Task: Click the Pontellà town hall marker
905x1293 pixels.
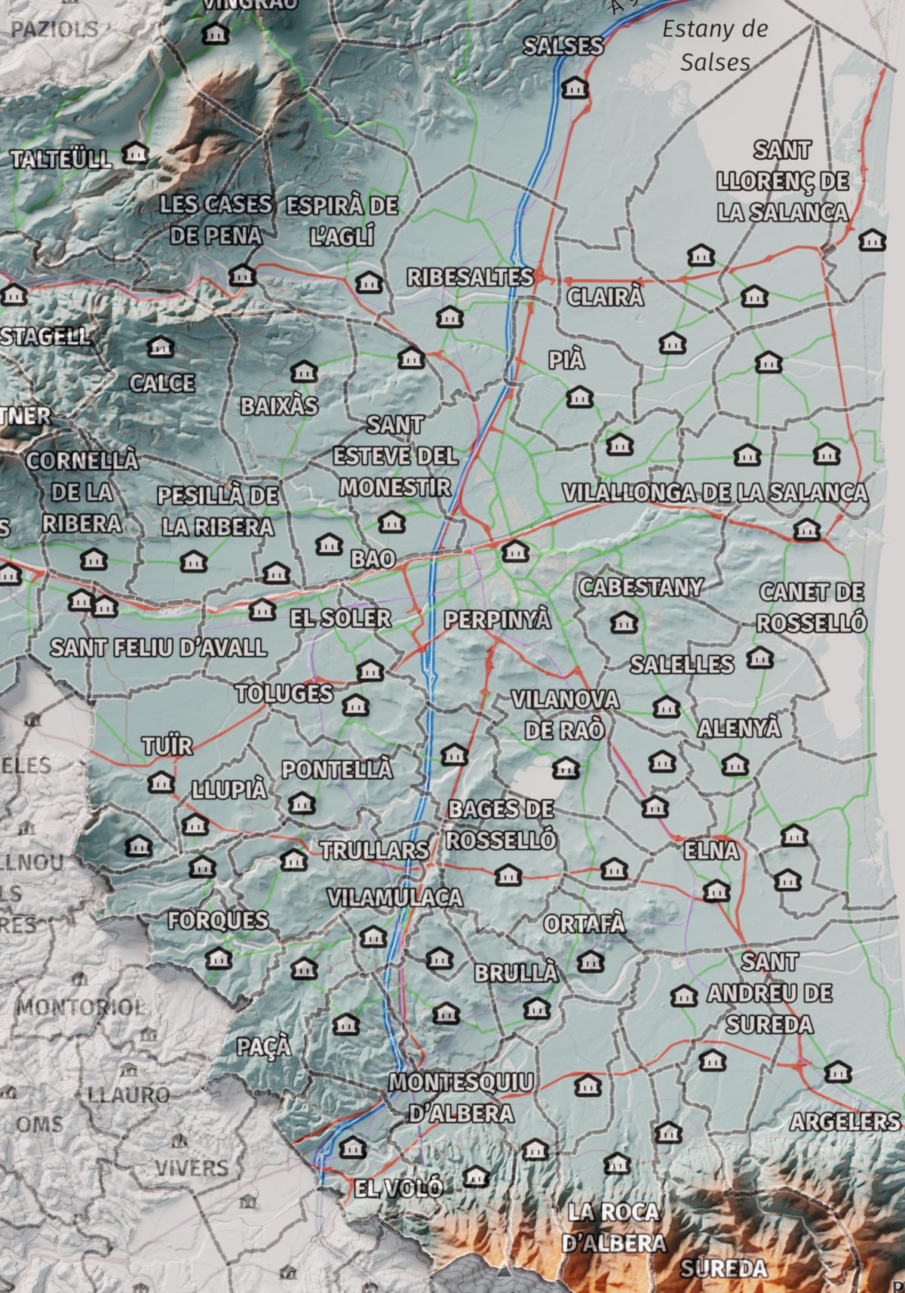Action: 302,803
